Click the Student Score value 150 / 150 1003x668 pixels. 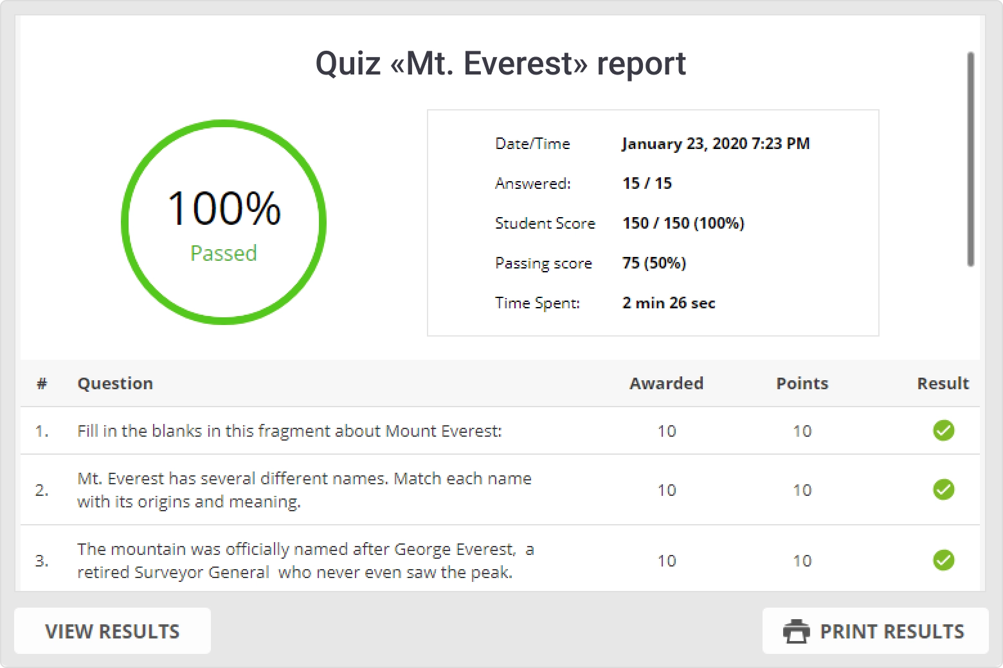pyautogui.click(x=683, y=223)
